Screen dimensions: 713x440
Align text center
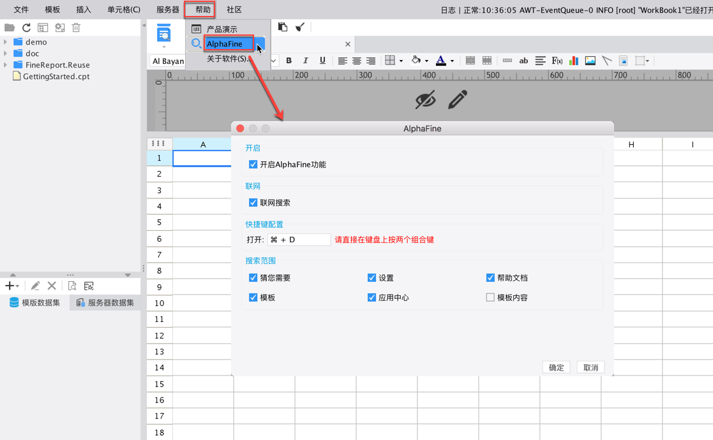tap(357, 61)
